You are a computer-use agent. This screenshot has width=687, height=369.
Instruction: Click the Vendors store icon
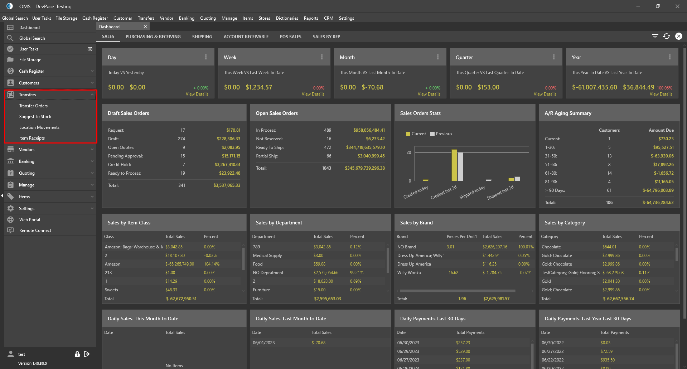click(10, 150)
